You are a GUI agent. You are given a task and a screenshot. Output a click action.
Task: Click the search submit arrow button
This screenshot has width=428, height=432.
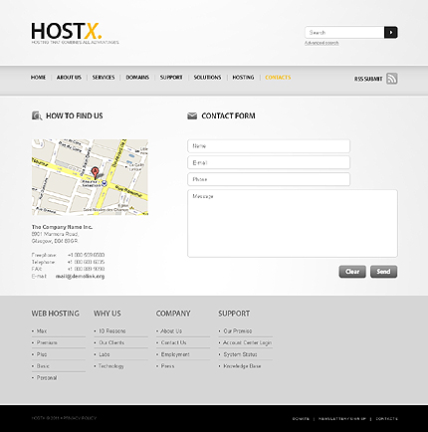click(x=391, y=32)
